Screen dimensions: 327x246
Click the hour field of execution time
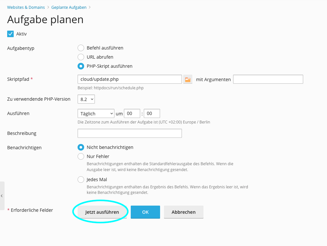[x=132, y=113]
